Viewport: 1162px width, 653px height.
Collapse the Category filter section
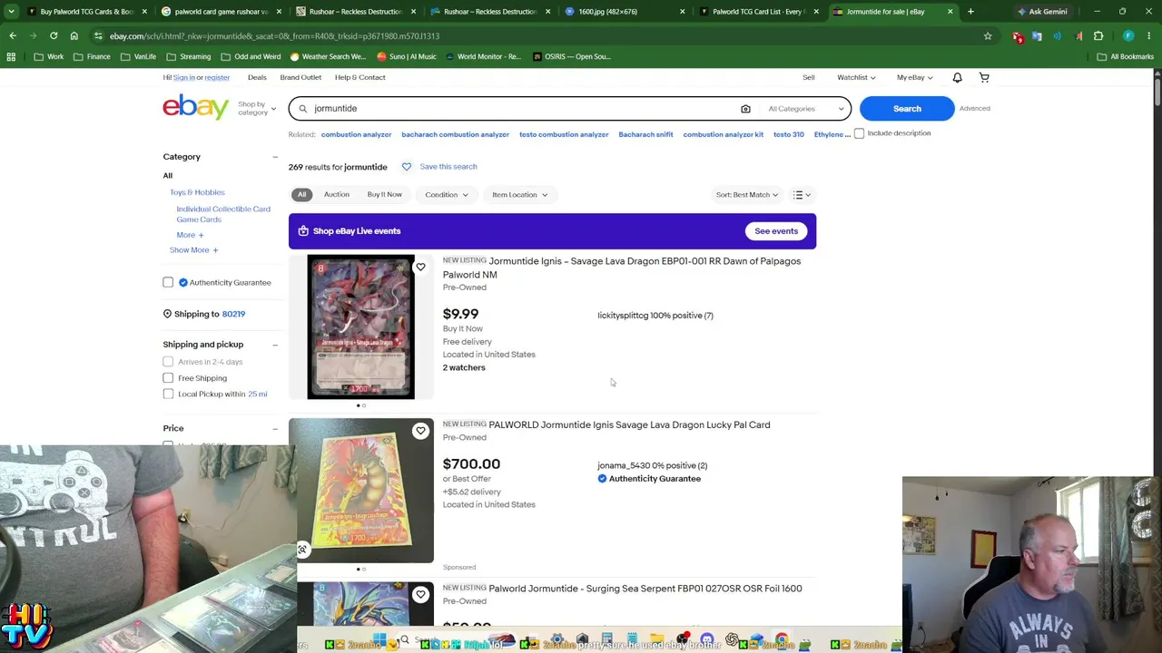[275, 157]
